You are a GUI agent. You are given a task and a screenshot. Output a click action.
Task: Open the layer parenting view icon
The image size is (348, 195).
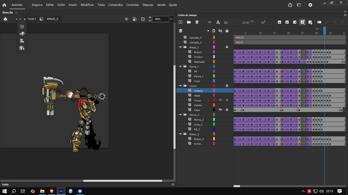[x=218, y=22]
